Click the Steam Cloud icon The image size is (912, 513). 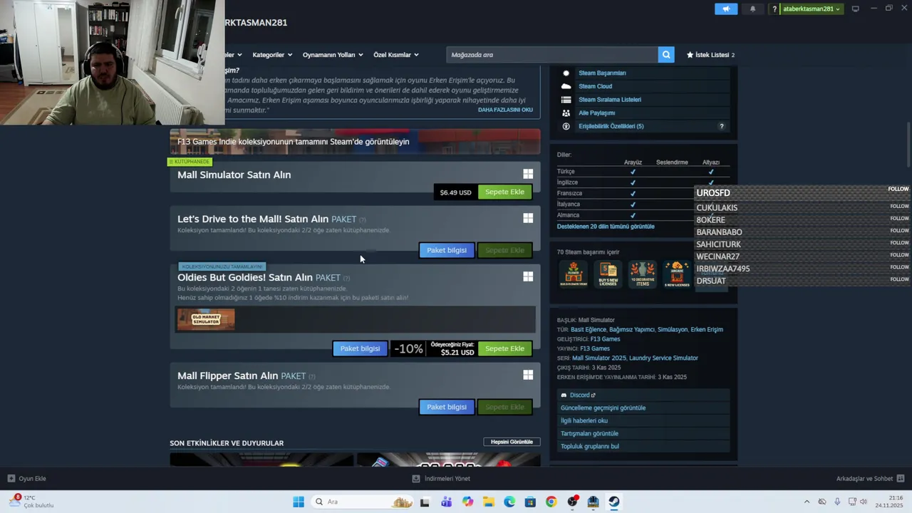click(x=566, y=86)
